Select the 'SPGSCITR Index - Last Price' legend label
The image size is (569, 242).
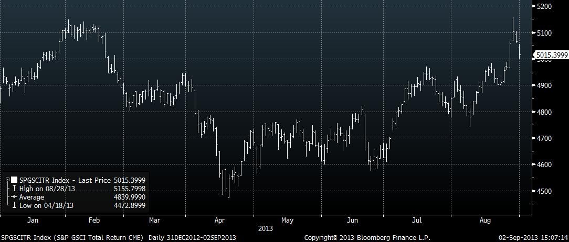click(x=65, y=180)
